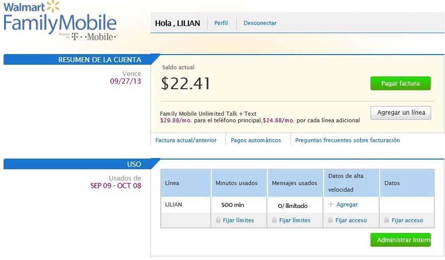
Task: Click the Saldo actual label
Action: pyautogui.click(x=178, y=67)
